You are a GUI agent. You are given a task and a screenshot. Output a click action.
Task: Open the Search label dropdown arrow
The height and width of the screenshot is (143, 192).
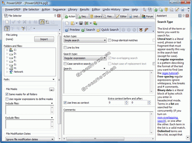point(104,68)
